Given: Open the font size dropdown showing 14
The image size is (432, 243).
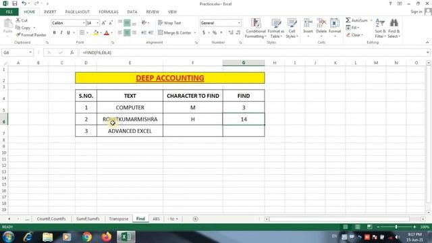Looking at the screenshot, I should 97,23.
